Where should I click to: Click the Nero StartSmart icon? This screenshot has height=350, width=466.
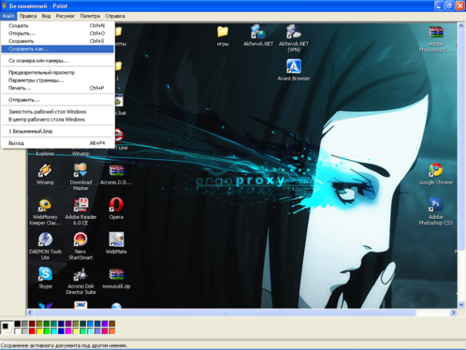tap(80, 240)
